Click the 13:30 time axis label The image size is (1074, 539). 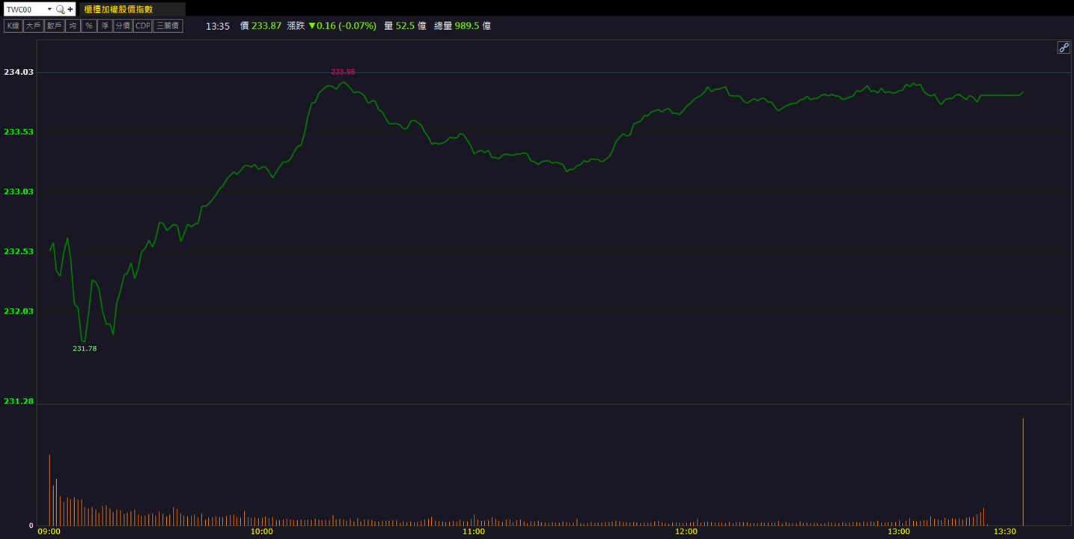tap(1004, 532)
